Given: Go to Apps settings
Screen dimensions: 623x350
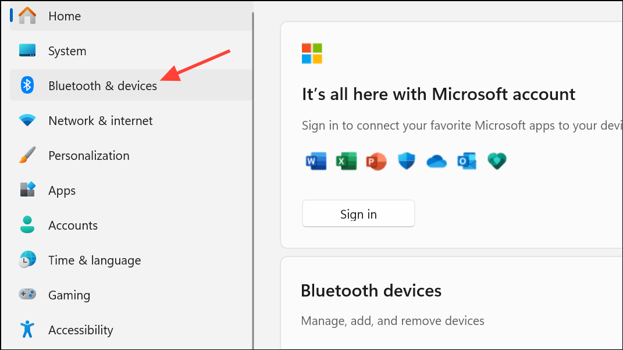Looking at the screenshot, I should 62,190.
